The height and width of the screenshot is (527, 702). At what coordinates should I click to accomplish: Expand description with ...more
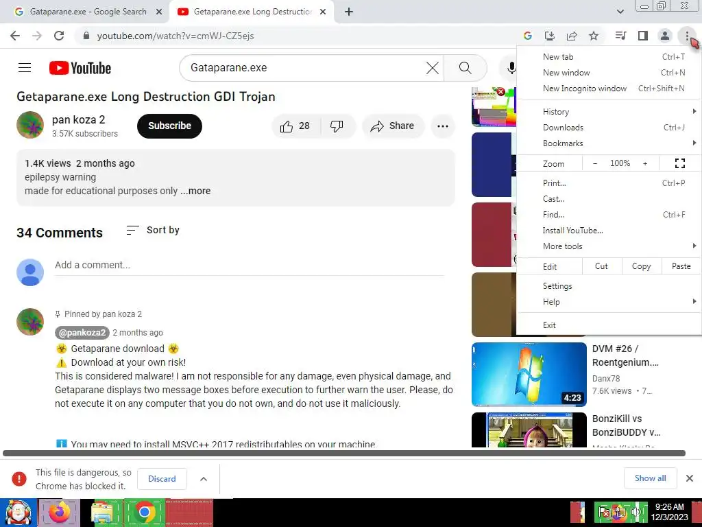click(x=195, y=191)
